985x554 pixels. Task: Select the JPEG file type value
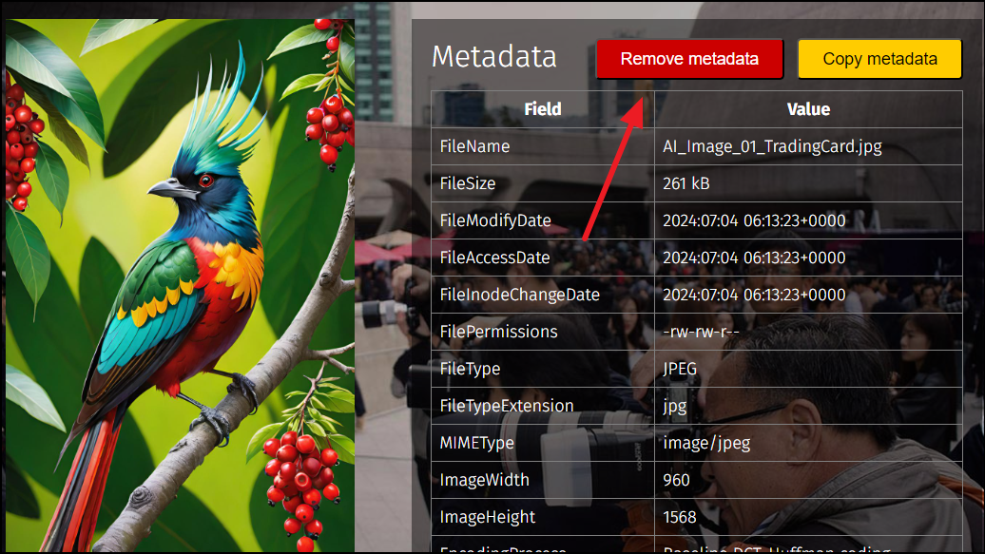680,369
